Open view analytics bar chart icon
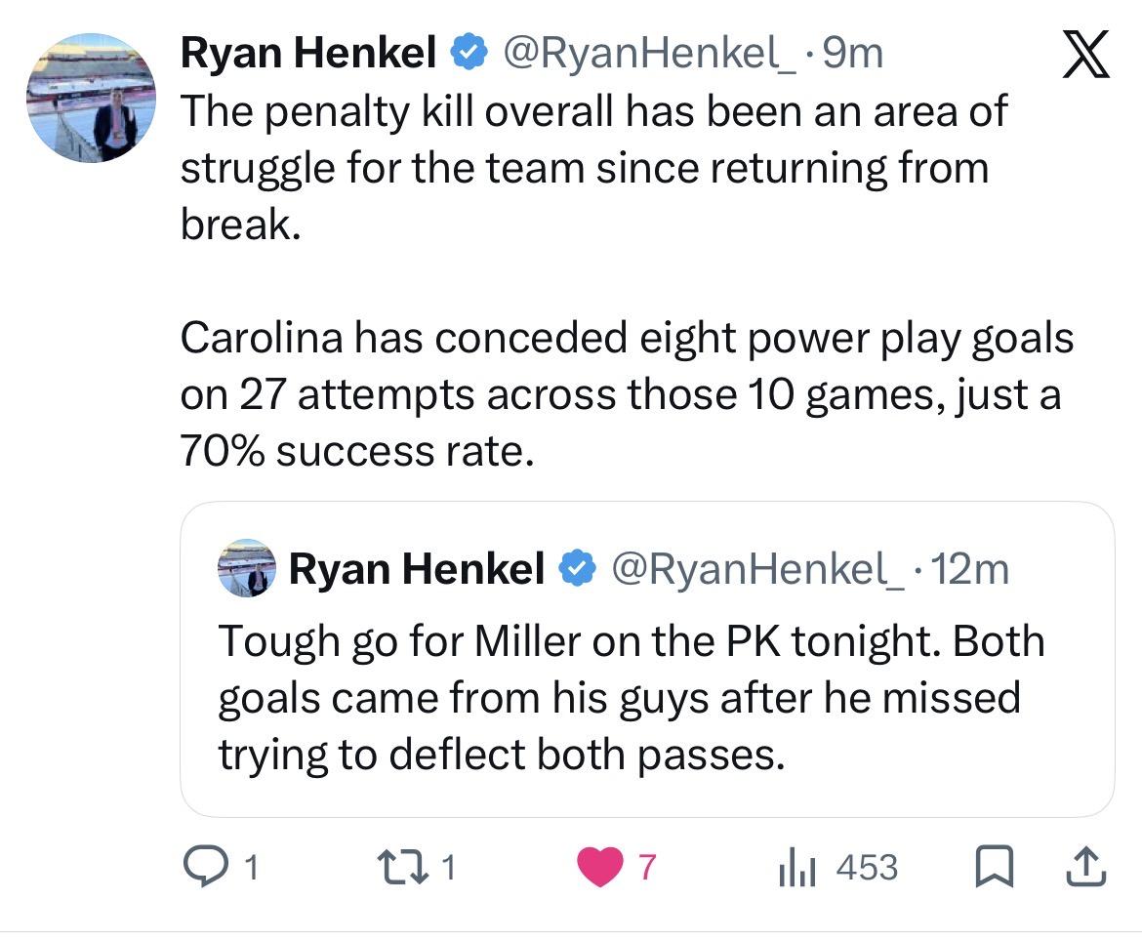 (795, 867)
